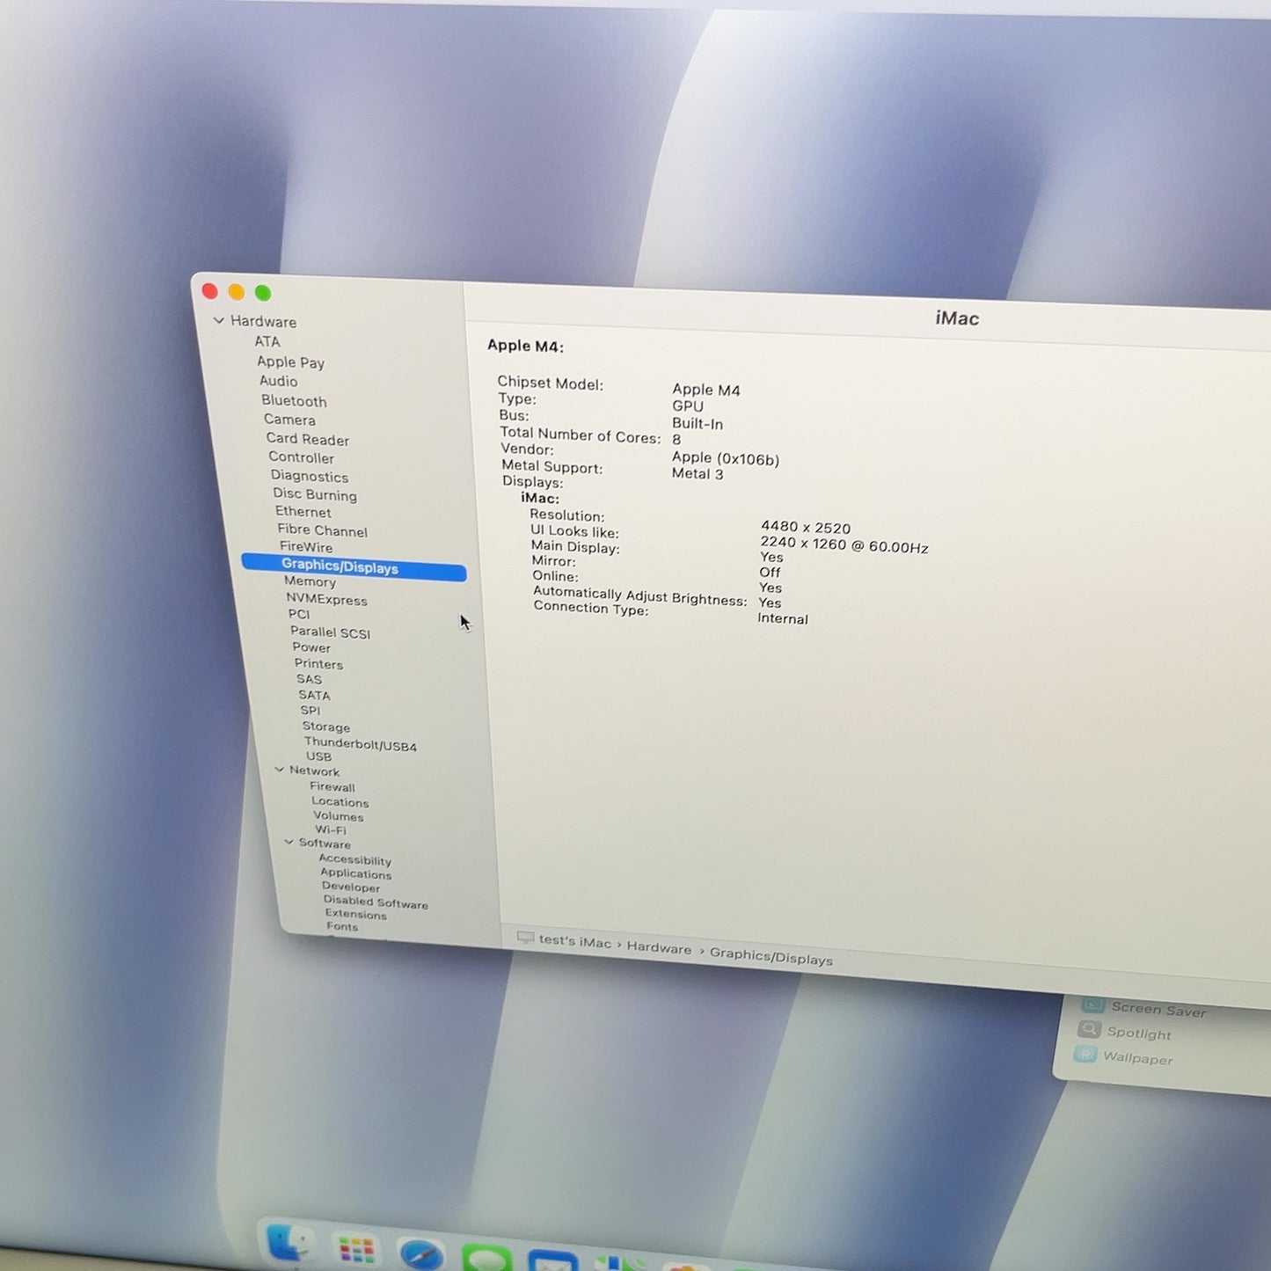Launch Safari from the Dock

(421, 1255)
